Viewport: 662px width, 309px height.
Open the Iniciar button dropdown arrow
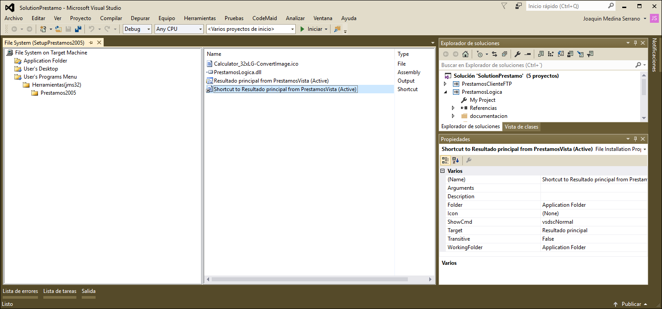click(326, 29)
